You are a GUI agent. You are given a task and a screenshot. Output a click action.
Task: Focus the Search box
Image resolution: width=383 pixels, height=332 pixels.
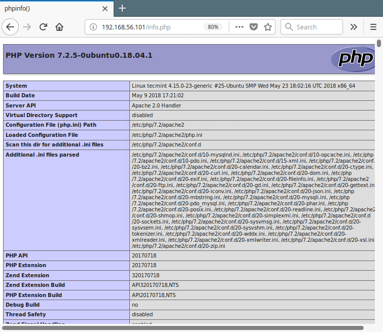[311, 27]
